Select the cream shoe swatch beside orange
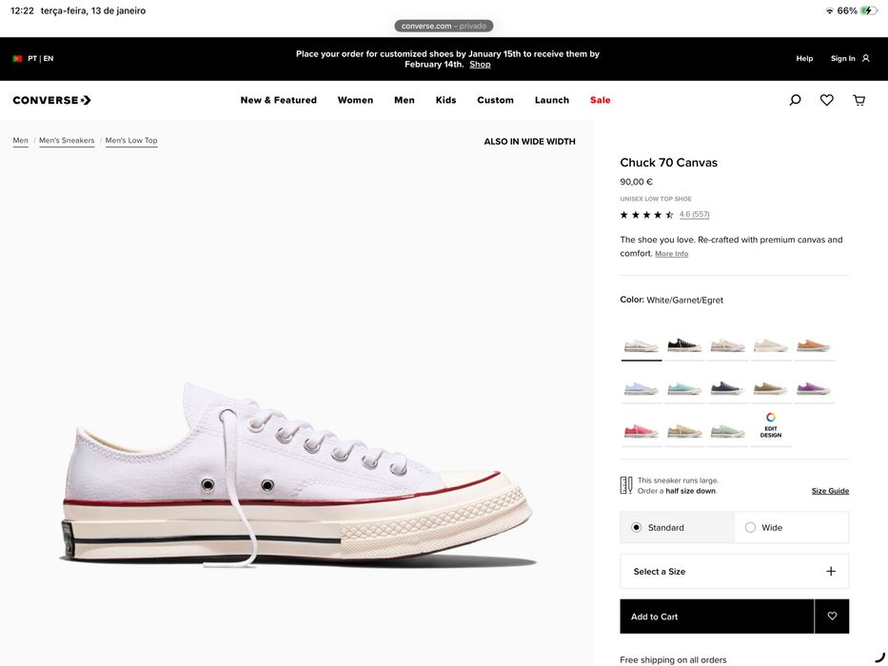Screen dimensions: 888x666 771,344
